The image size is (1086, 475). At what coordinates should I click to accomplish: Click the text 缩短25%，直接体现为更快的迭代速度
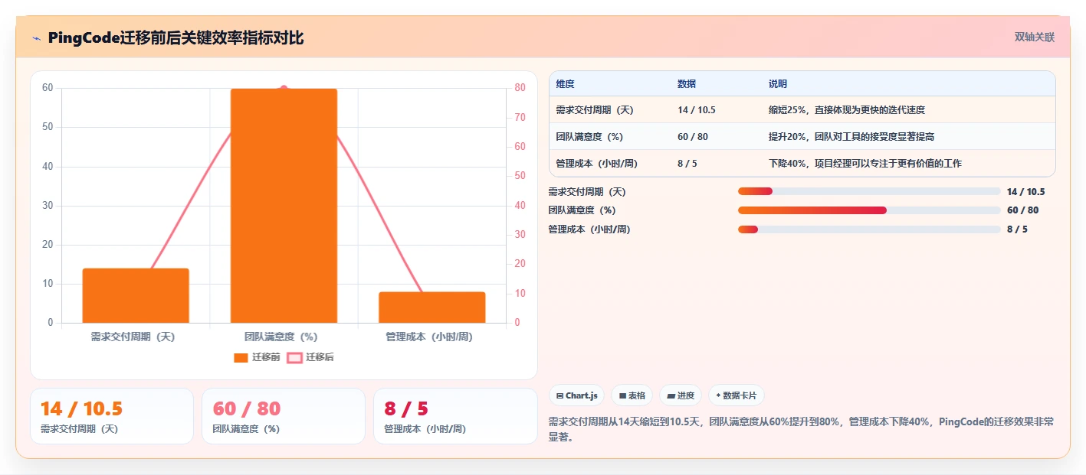click(x=847, y=110)
